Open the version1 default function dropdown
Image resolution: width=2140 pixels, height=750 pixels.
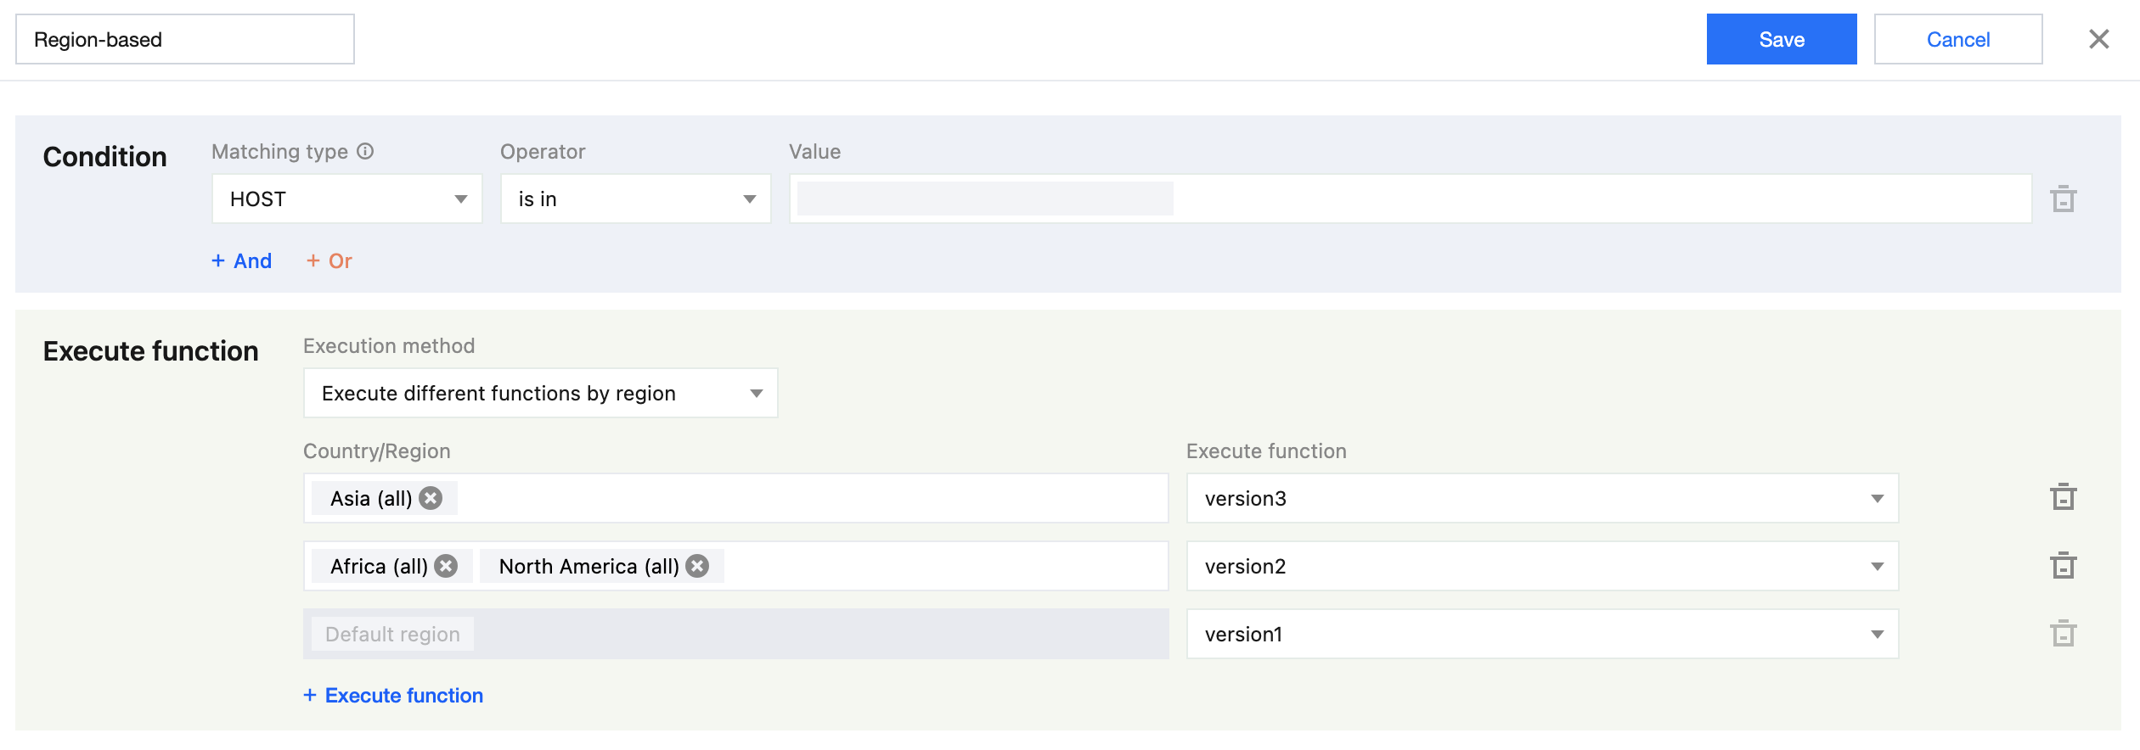1541,634
